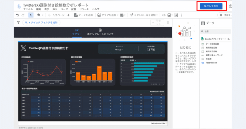Click previous arrow in 時間帯別投稿数 table pagination

pyautogui.click(x=160, y=84)
